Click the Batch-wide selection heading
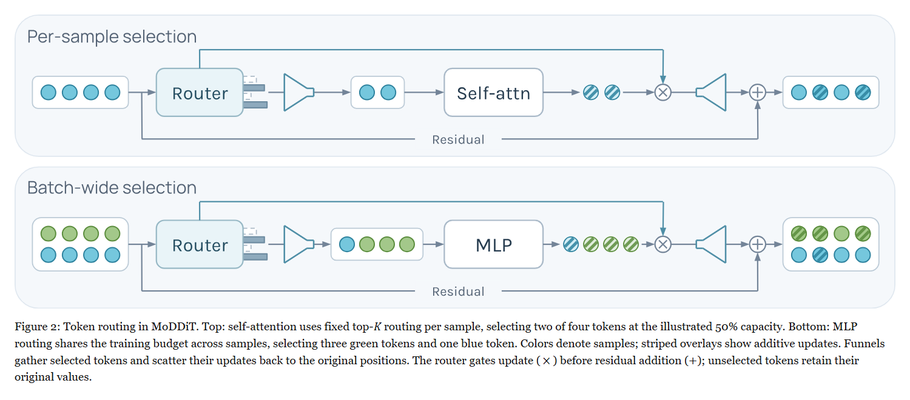Viewport: 910px width, 400px height. [x=112, y=188]
